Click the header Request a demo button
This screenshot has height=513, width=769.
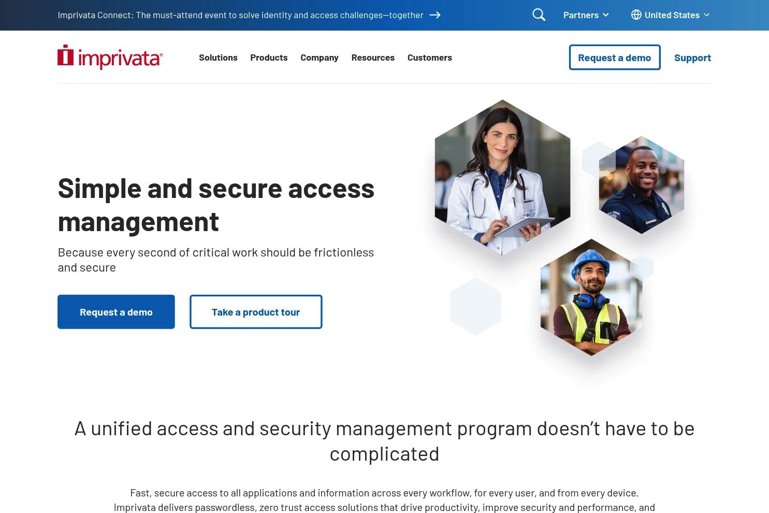tap(615, 58)
